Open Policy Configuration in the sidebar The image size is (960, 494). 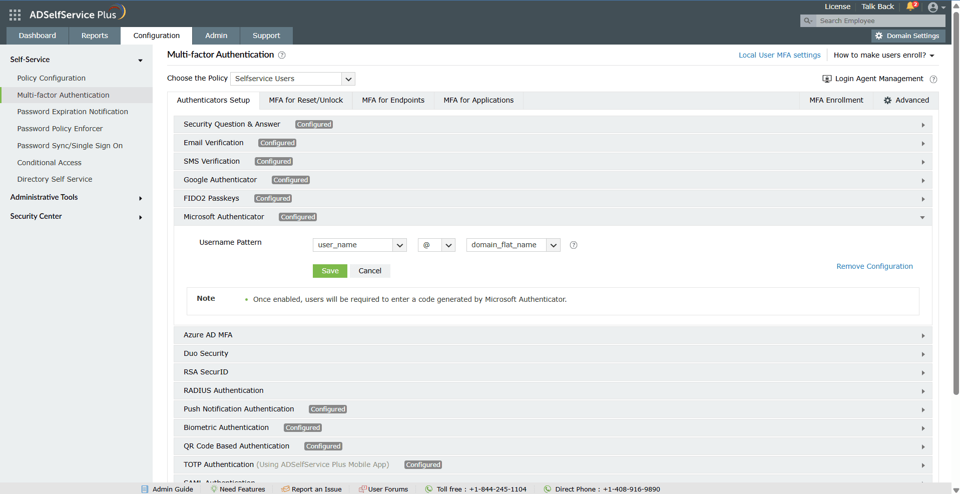point(52,78)
